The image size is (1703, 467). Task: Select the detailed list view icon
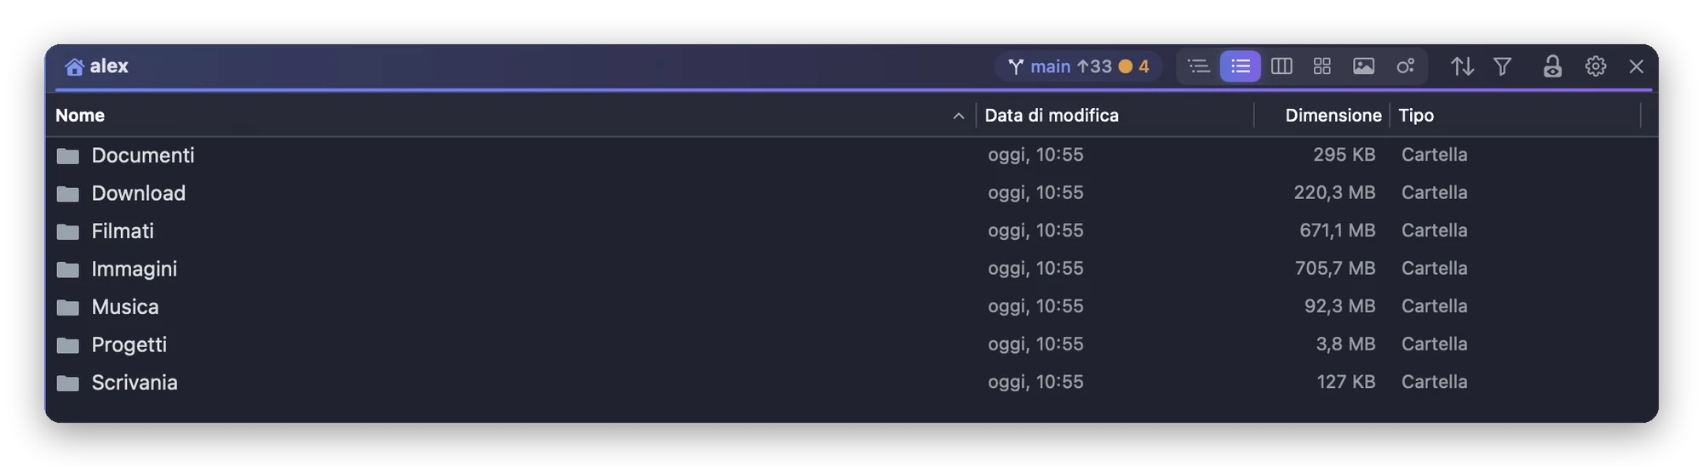tap(1240, 66)
